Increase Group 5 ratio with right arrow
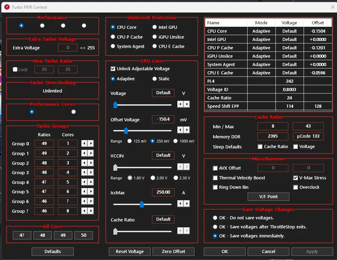Screen dimensions: 337x260 coord(91,192)
